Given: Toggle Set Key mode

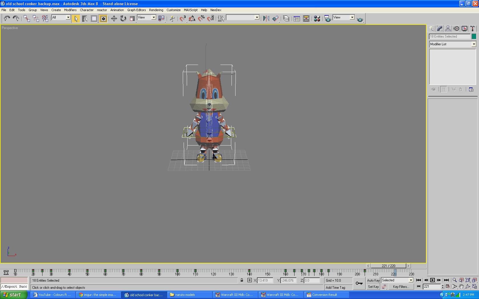Looking at the screenshot, I should point(373,287).
